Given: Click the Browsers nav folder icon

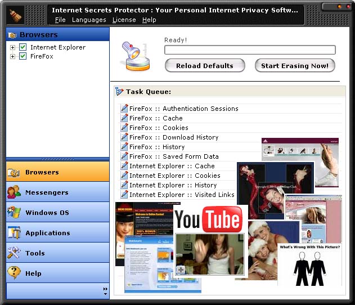Looking at the screenshot, I should tap(14, 173).
